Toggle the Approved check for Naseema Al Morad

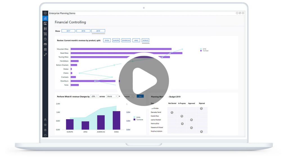point(192,128)
